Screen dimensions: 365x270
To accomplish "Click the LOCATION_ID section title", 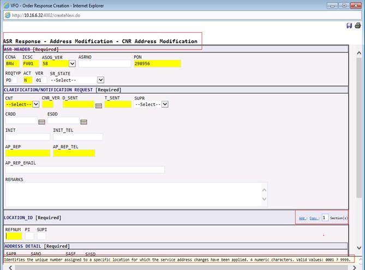I will click(19, 218).
